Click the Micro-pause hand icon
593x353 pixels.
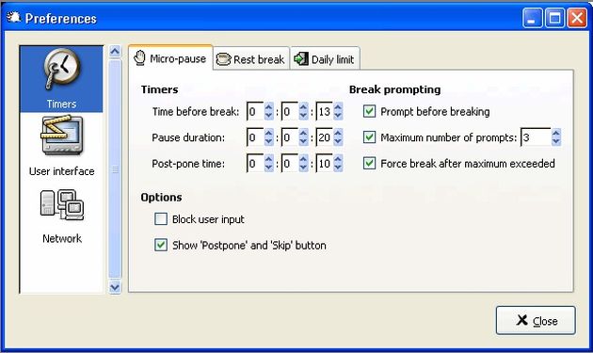(139, 57)
